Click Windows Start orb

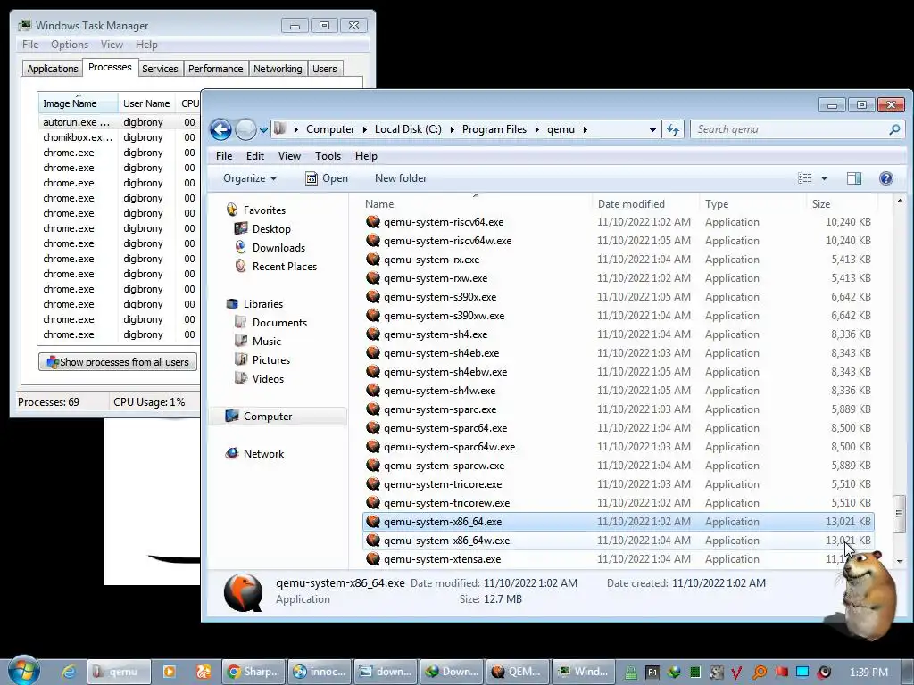click(23, 671)
